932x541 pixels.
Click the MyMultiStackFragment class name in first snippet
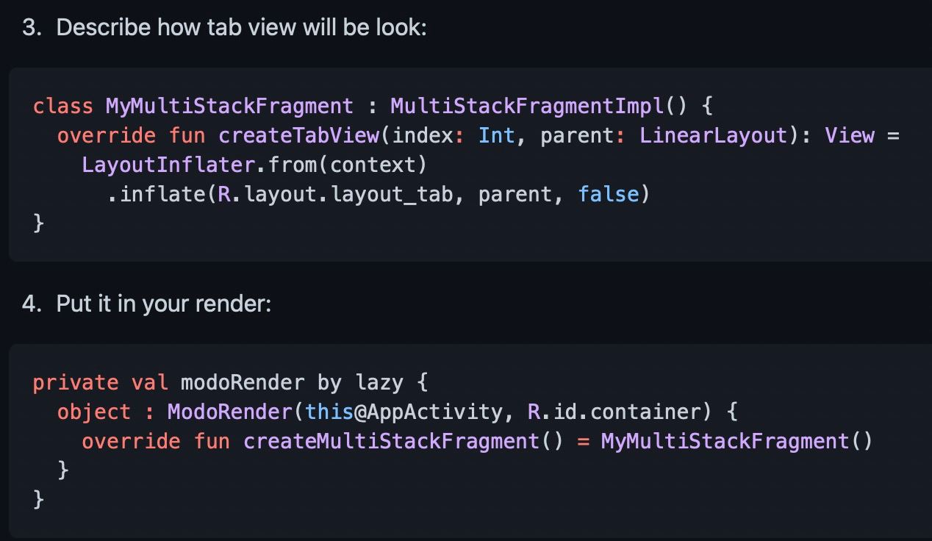pyautogui.click(x=229, y=106)
